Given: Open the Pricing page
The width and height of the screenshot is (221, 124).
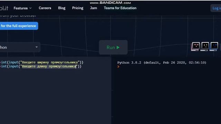Looking at the screenshot, I should click(x=78, y=8).
